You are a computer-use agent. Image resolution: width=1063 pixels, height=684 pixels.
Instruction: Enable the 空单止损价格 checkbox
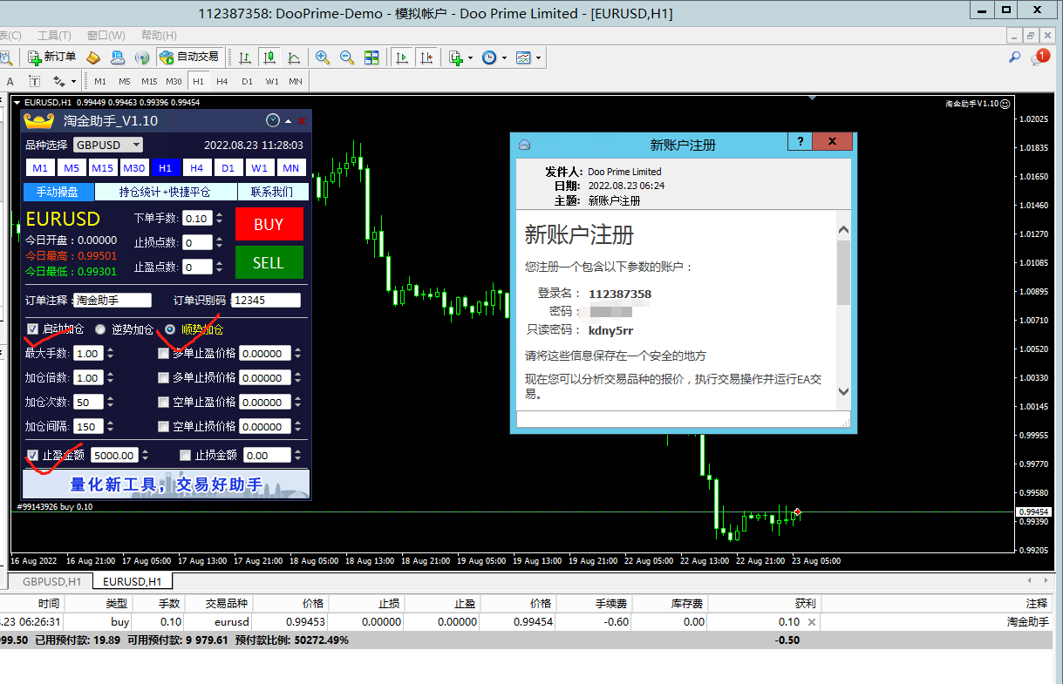pos(163,427)
